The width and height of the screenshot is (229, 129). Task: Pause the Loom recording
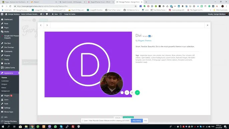[x=132, y=93]
